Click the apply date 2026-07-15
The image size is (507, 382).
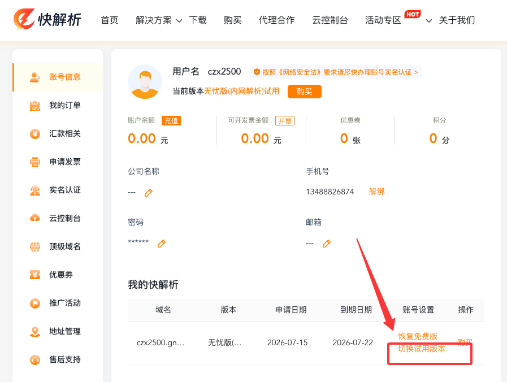coord(288,342)
